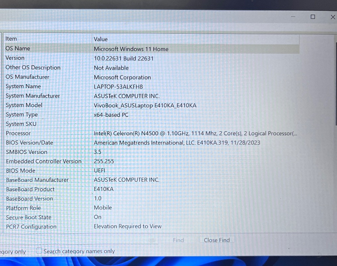Click the Intel(R) Celeron(R) N4500 value
337x266 pixels.
pyautogui.click(x=195, y=134)
